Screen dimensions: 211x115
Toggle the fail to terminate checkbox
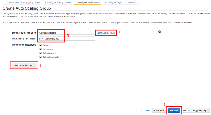[x=41, y=57]
